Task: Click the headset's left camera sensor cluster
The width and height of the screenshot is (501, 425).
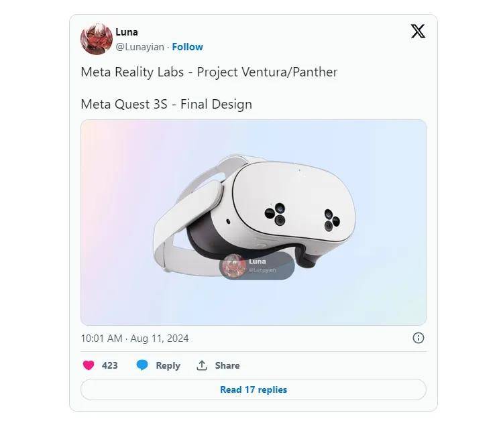Action: pyautogui.click(x=275, y=215)
